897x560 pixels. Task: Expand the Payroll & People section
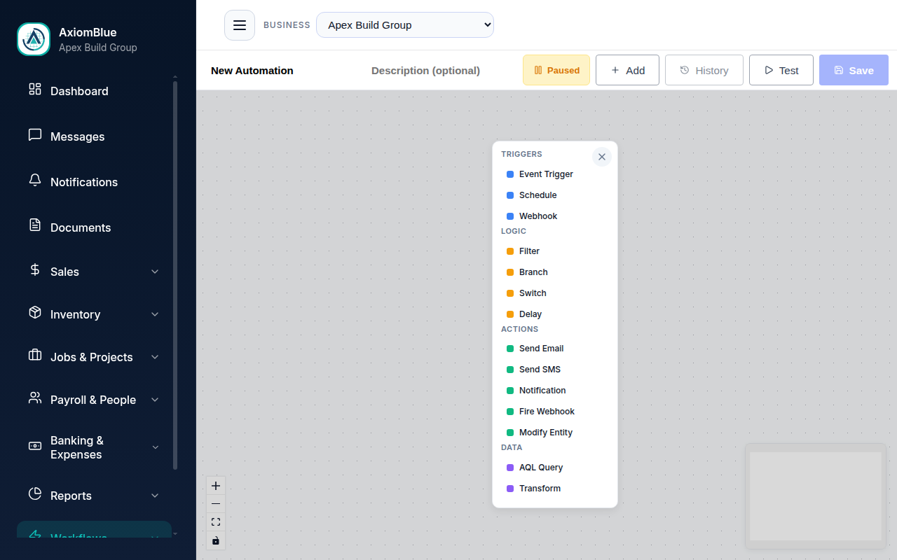pyautogui.click(x=155, y=400)
